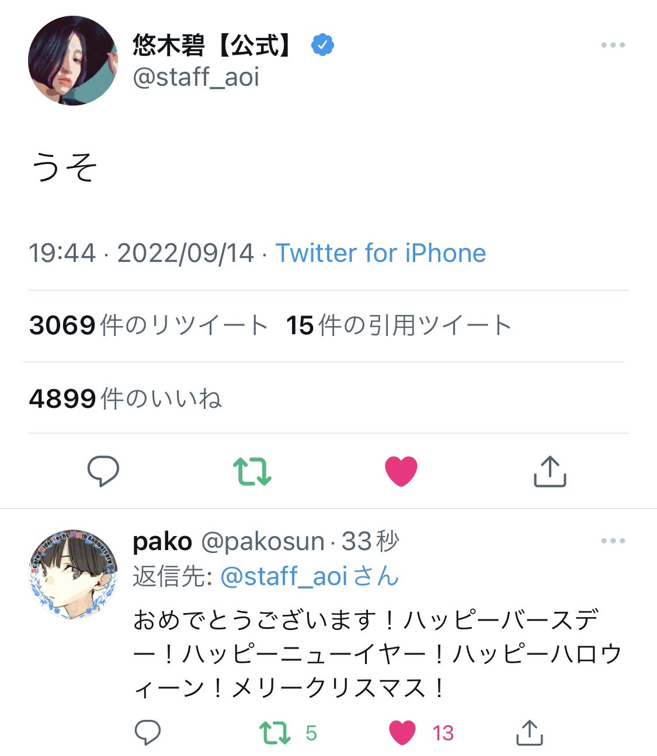View the 4899 likes list
657x756 pixels.
coord(125,398)
